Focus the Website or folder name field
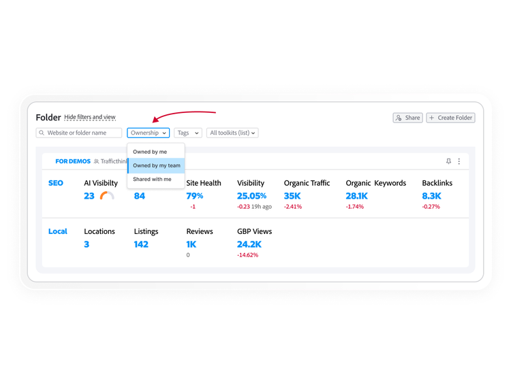The image size is (511, 383). tap(83, 133)
